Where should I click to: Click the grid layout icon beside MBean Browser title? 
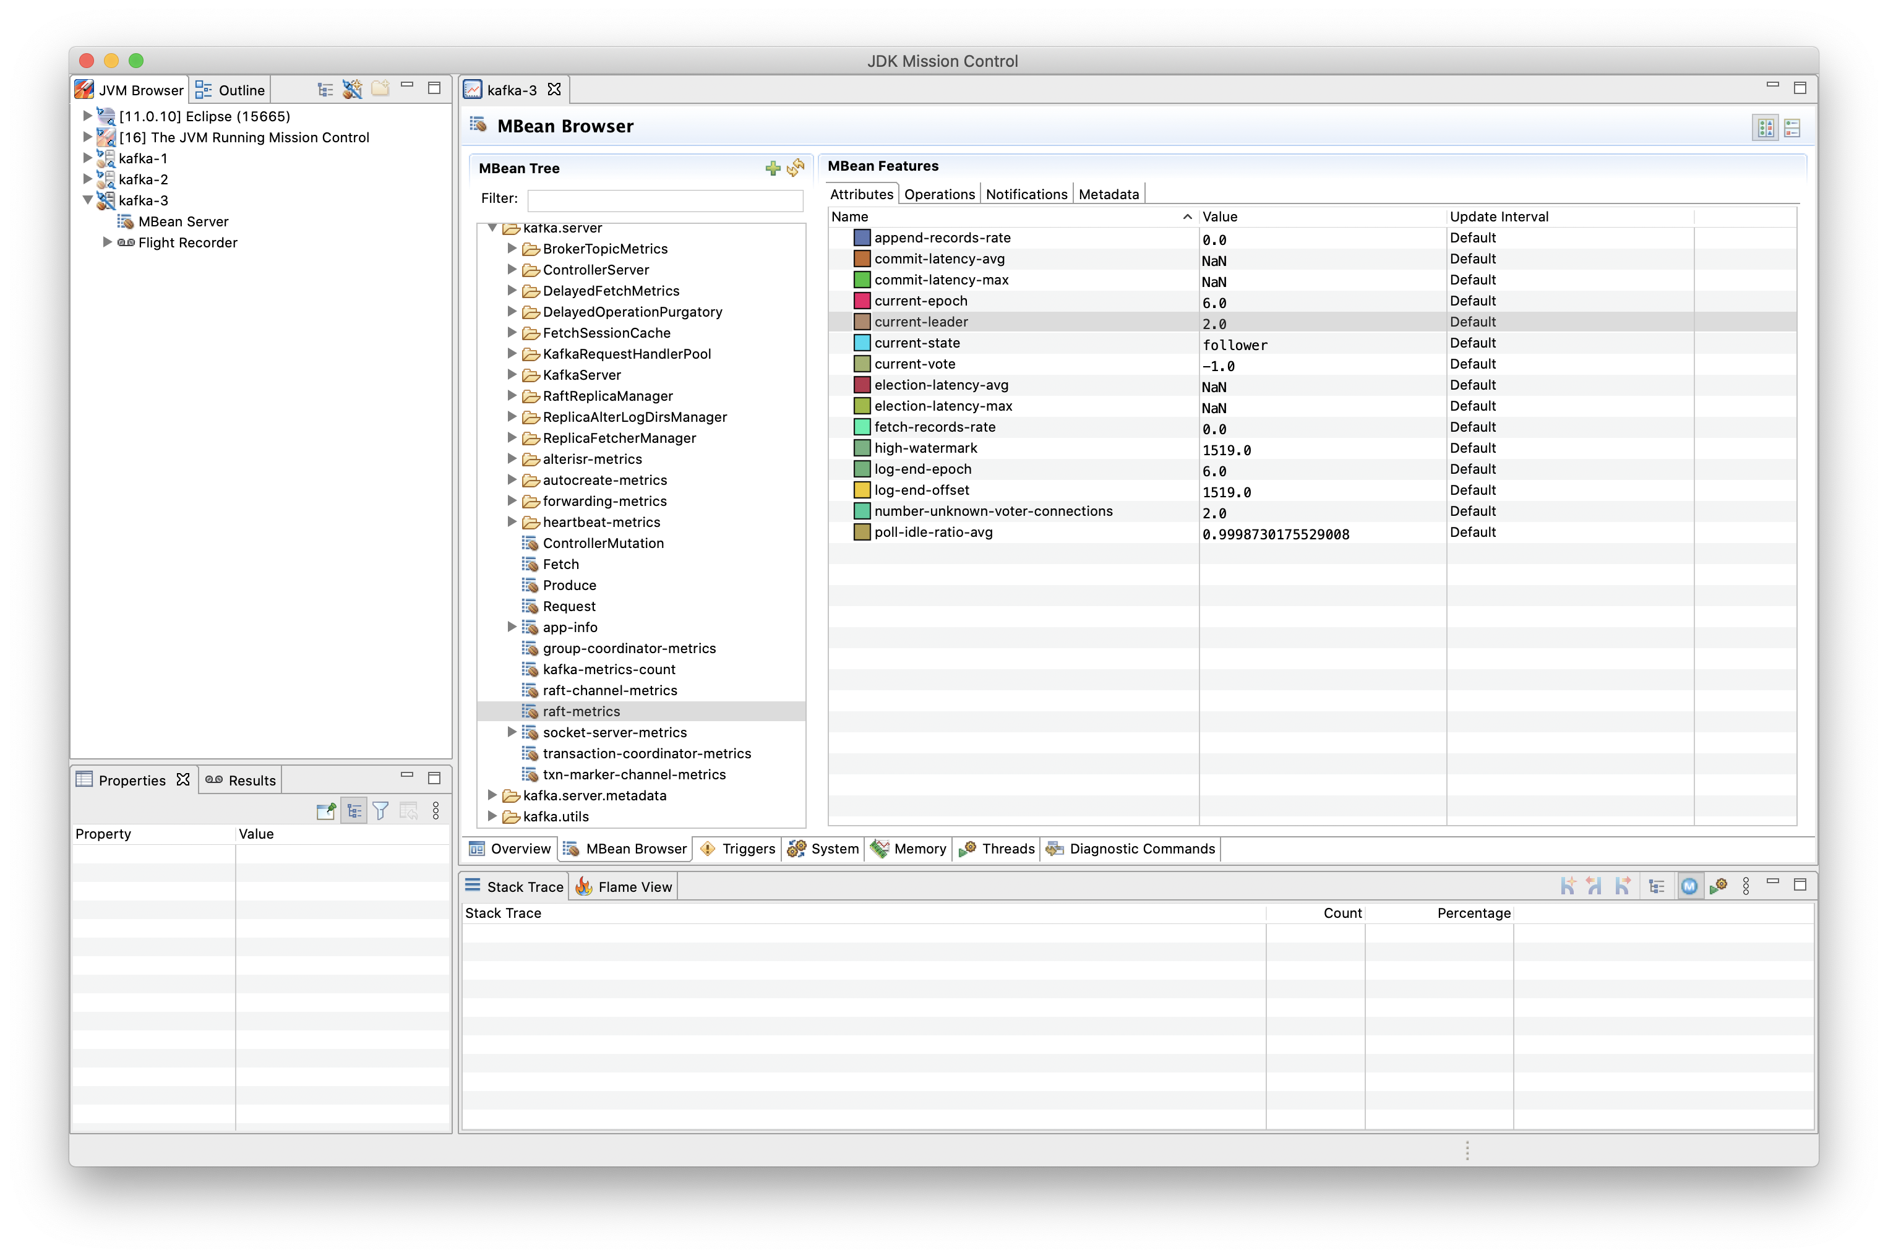pos(1766,127)
